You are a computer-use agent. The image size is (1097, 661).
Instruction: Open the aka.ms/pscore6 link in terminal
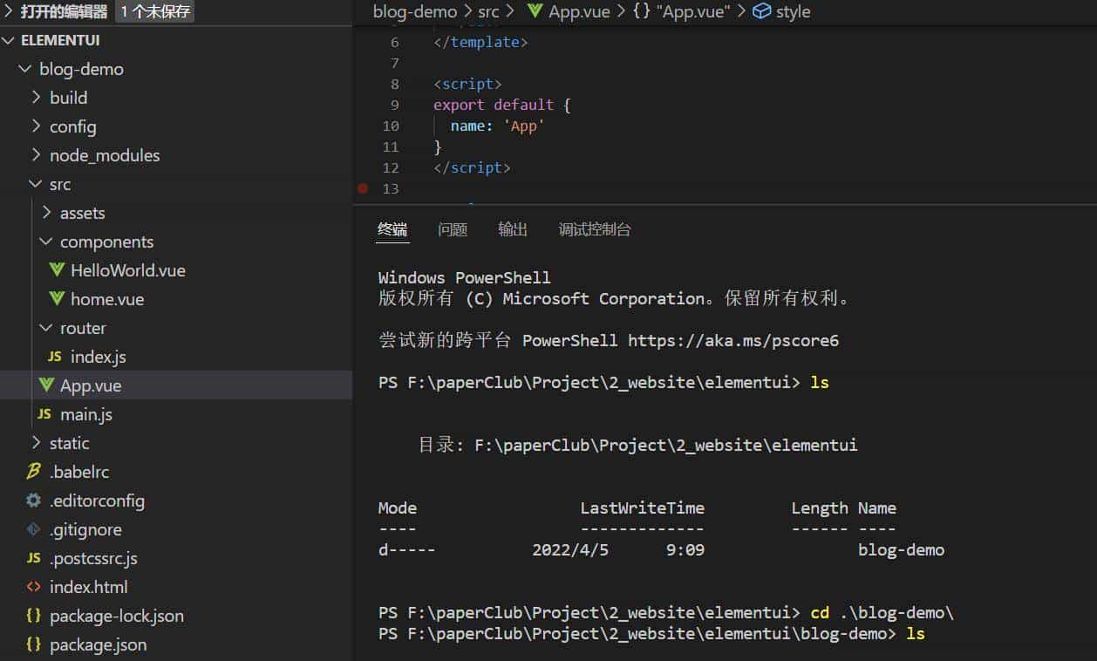(x=732, y=340)
